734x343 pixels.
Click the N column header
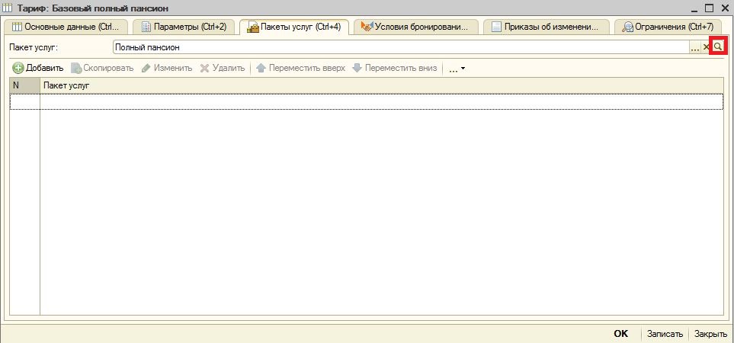[x=25, y=85]
